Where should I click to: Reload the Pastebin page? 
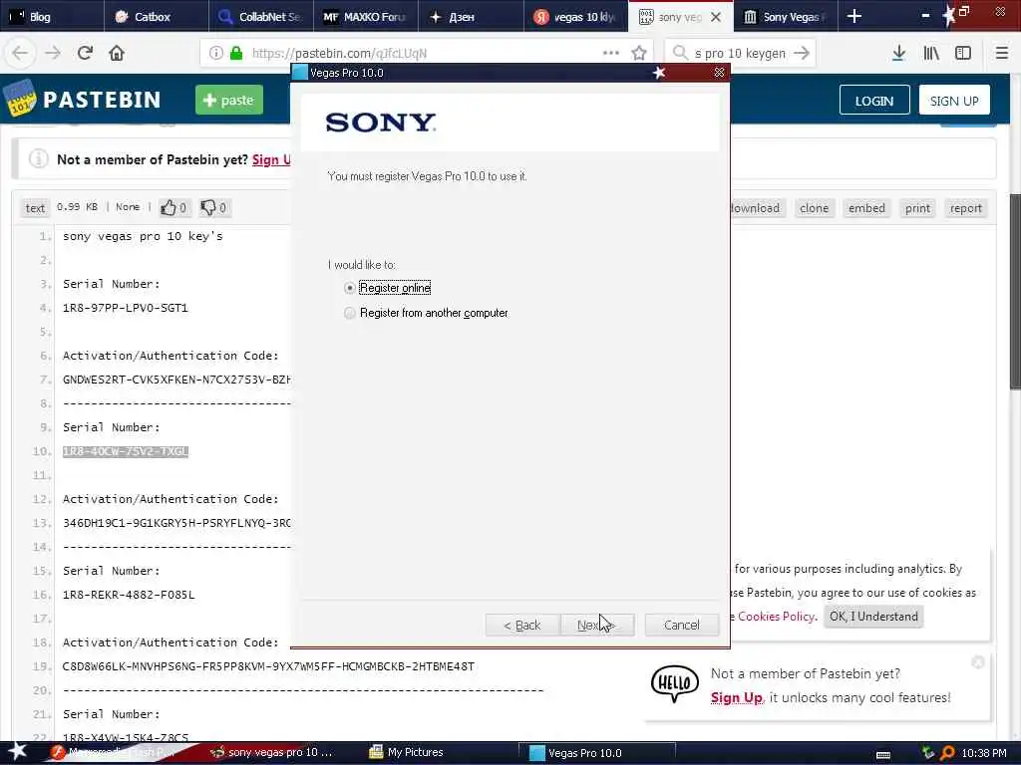click(85, 53)
